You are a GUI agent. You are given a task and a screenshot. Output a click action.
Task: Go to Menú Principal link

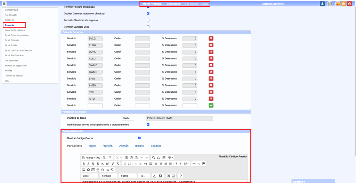click(152, 3)
